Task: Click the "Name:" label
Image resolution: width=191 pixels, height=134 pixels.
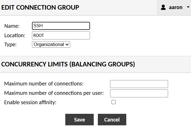Action: (x=12, y=26)
